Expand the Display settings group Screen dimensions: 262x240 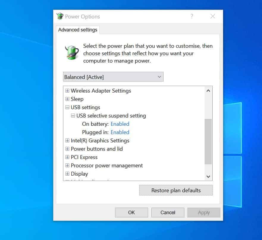[67, 174]
